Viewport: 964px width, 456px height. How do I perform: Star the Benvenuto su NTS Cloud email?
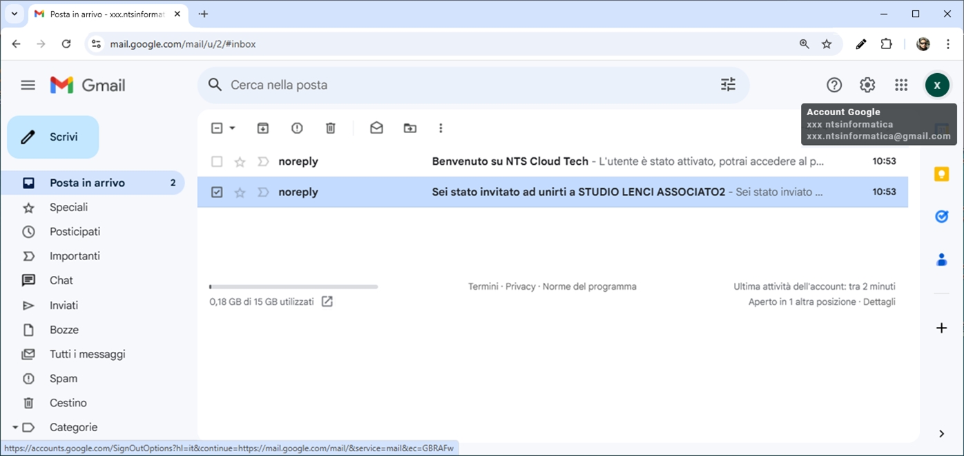tap(240, 161)
